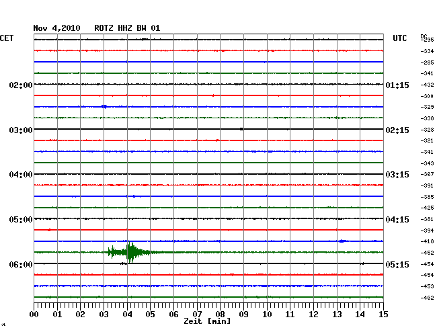Click the CET time label "06:00"
437x332 pixels.
[x=21, y=264]
